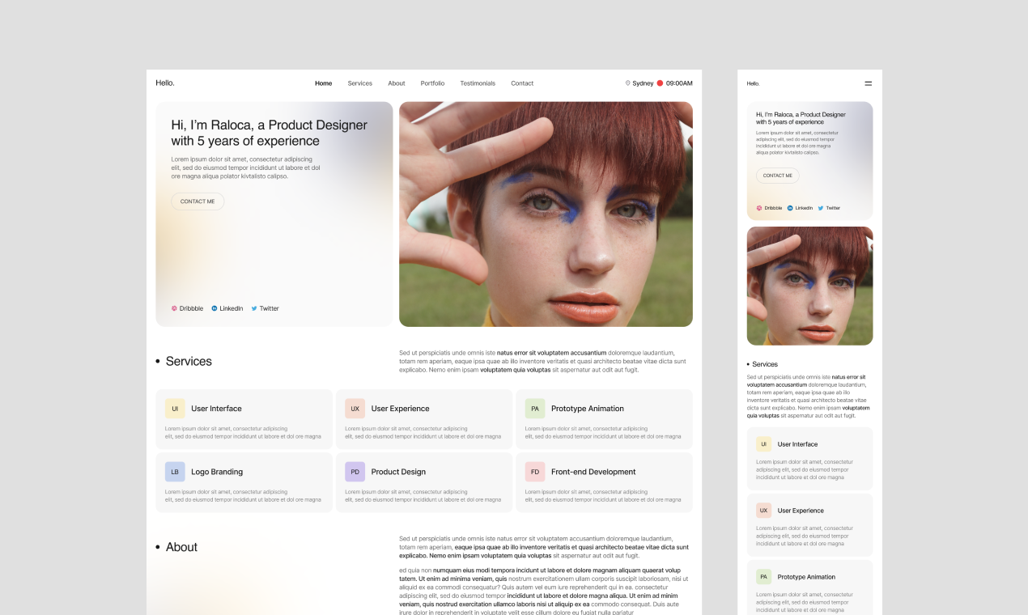Click the blue LB badge icon
1028x615 pixels.
[x=175, y=472]
